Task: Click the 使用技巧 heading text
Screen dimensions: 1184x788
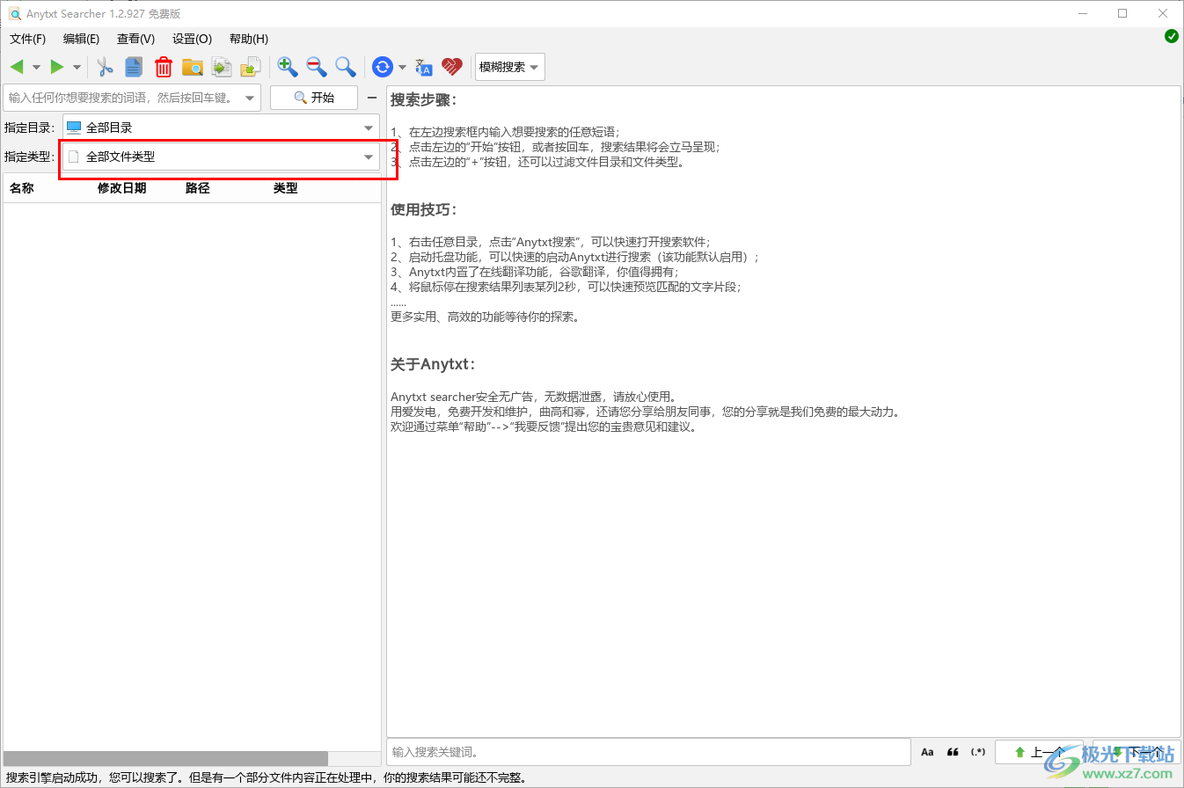Action: tap(424, 210)
